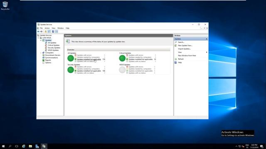Click Import Updates action
This screenshot has width=266, height=149.
click(x=184, y=49)
